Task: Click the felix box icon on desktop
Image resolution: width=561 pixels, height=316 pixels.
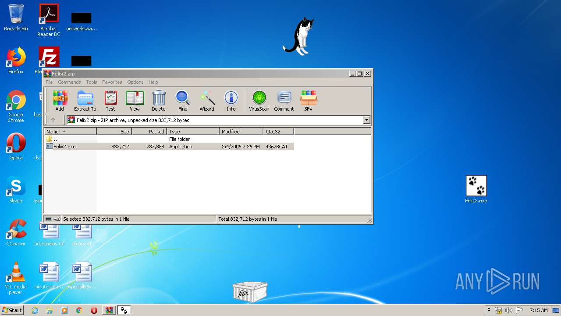Action: [250, 291]
